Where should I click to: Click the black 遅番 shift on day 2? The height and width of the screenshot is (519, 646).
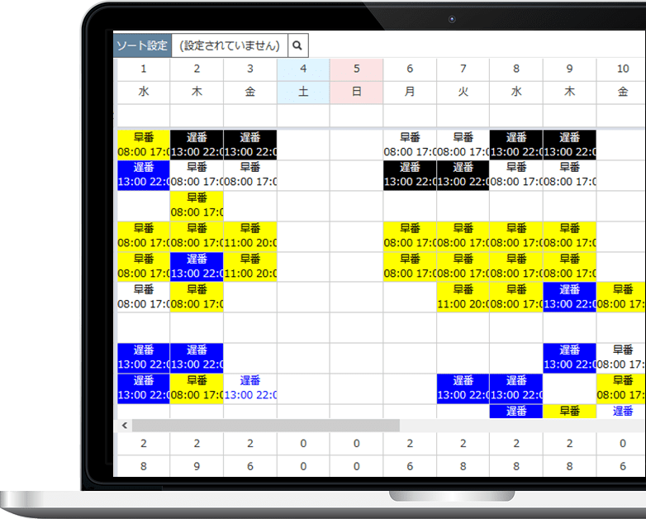(197, 145)
